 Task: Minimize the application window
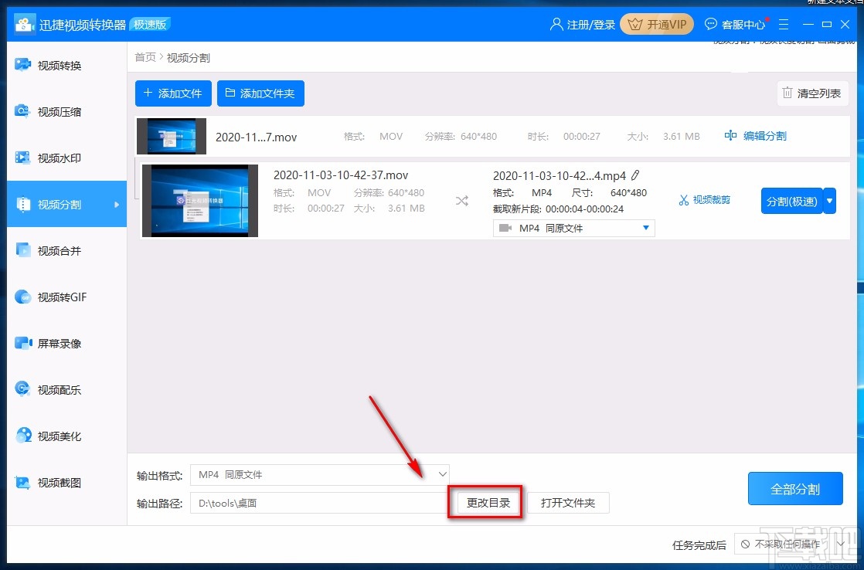pos(808,24)
